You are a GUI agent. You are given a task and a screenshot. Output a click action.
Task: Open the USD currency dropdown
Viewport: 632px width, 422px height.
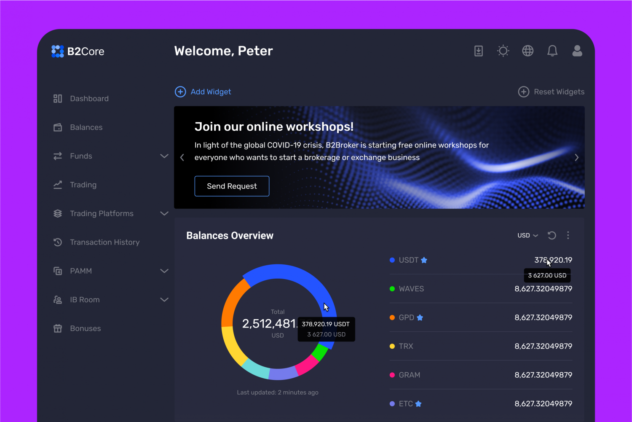click(x=528, y=235)
